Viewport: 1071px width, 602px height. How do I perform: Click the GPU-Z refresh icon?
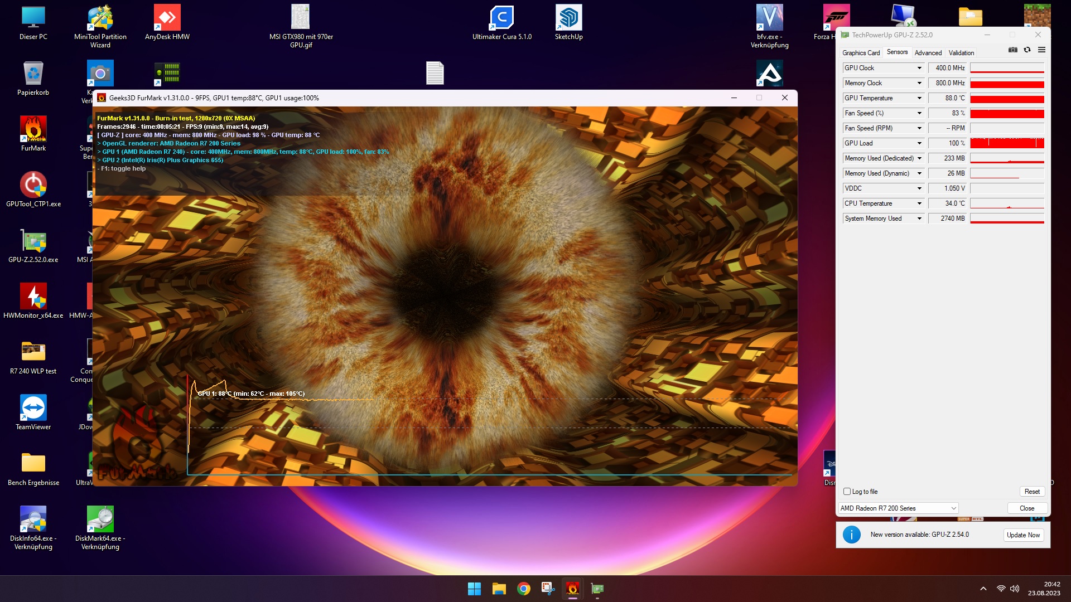point(1027,50)
